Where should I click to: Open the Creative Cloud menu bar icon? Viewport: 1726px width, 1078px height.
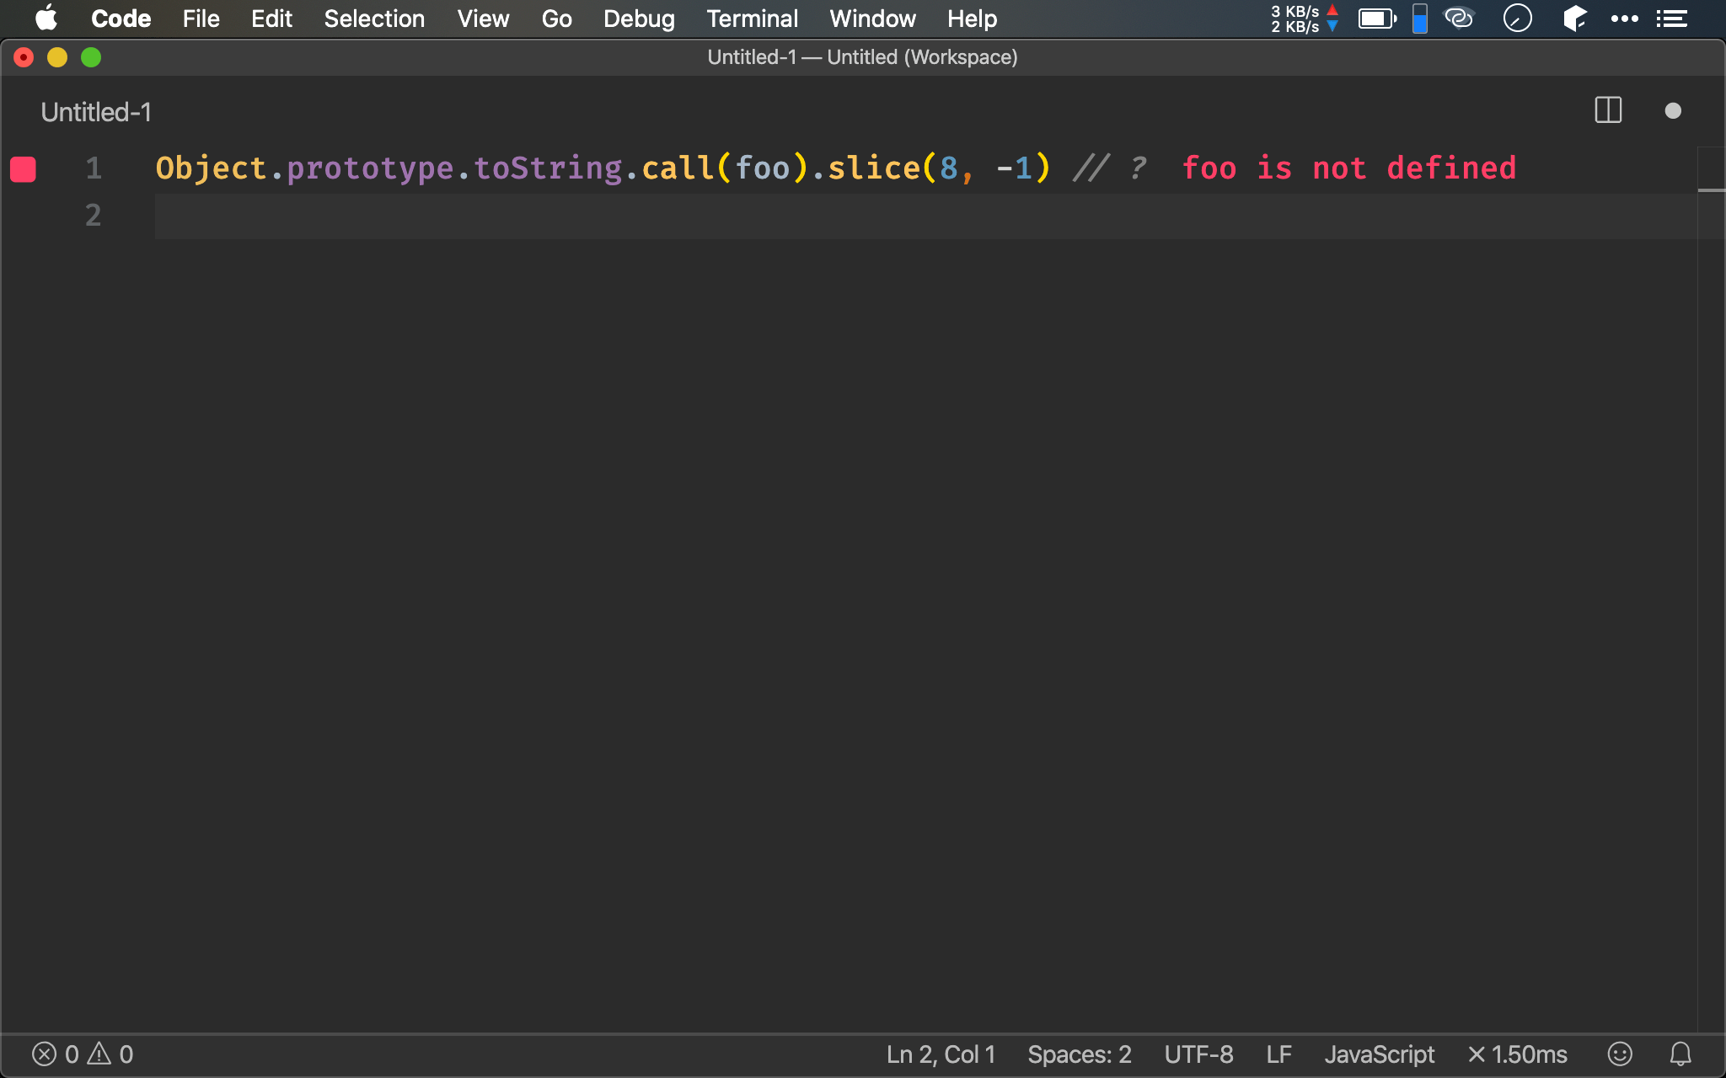1459,19
